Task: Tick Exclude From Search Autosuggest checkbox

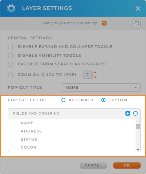Action: pos(10,64)
